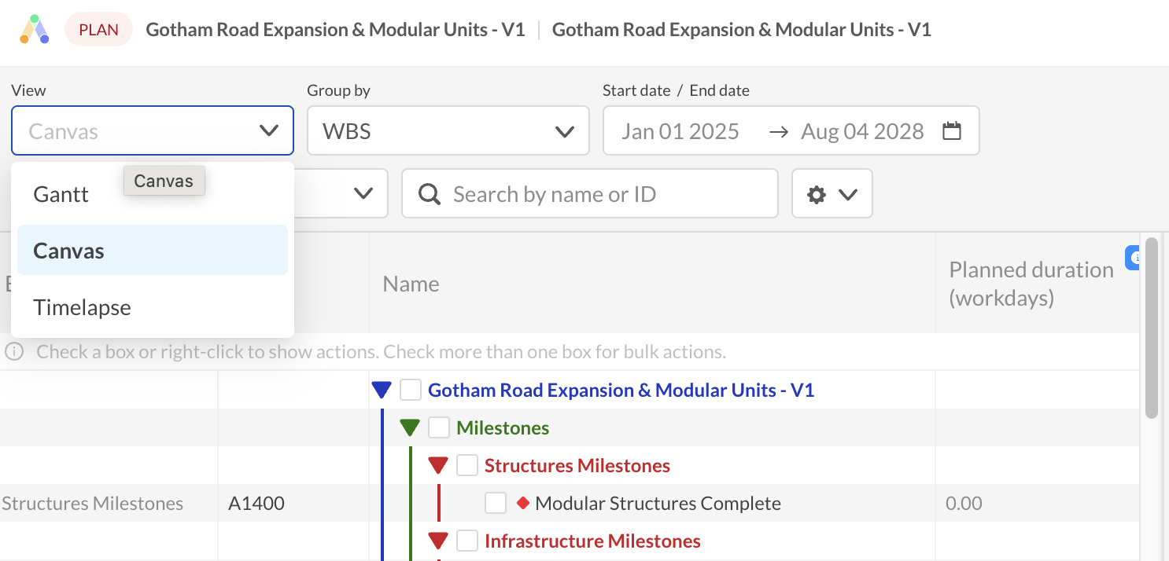Image resolution: width=1169 pixels, height=561 pixels.
Task: Click the app logo icon in header
Action: point(35,29)
